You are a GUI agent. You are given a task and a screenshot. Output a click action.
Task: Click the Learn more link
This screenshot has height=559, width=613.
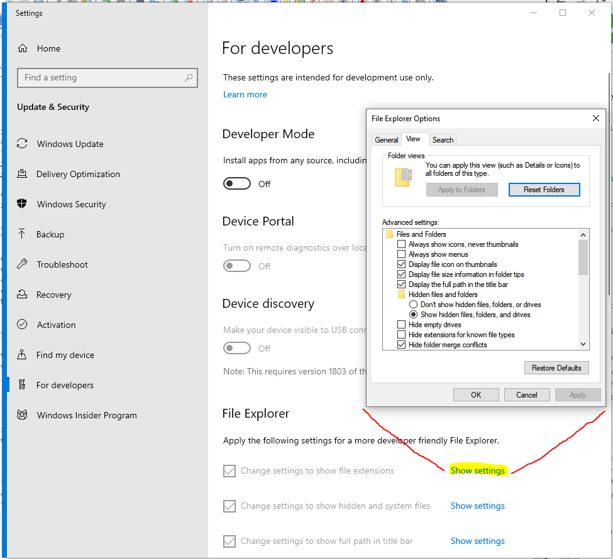pyautogui.click(x=245, y=94)
